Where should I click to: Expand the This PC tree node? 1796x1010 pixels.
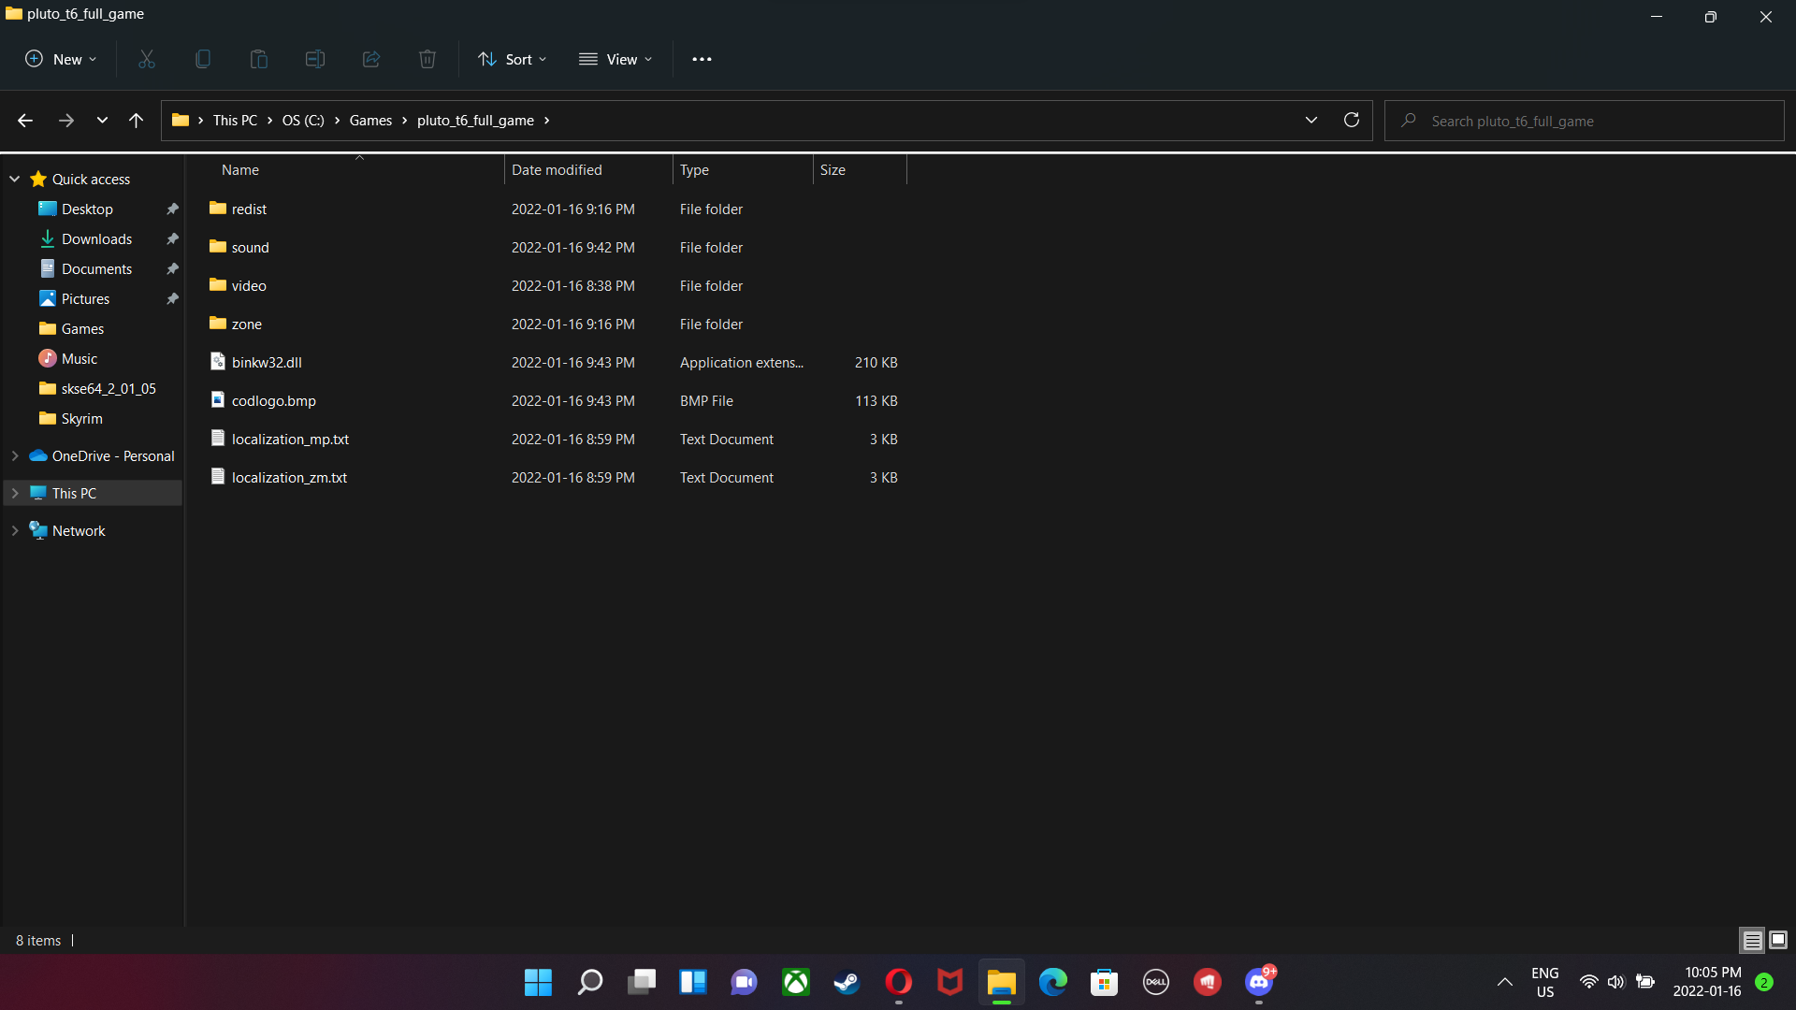tap(15, 493)
